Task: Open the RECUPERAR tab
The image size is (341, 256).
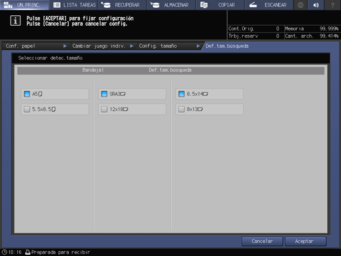Action: point(122,5)
